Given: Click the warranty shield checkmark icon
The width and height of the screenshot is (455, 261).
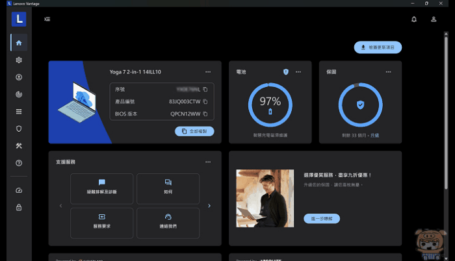Looking at the screenshot, I should tap(360, 105).
